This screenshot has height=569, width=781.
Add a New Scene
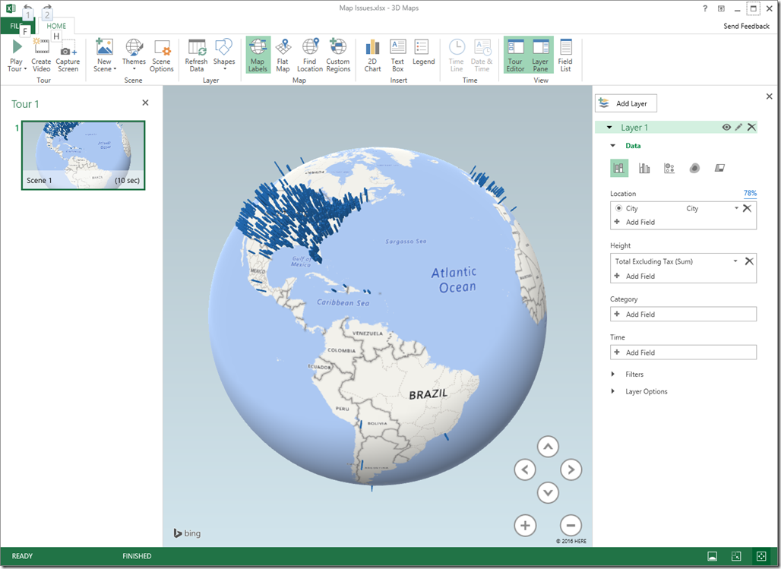tap(105, 55)
